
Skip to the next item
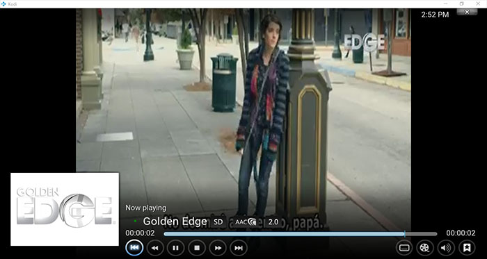tap(239, 248)
